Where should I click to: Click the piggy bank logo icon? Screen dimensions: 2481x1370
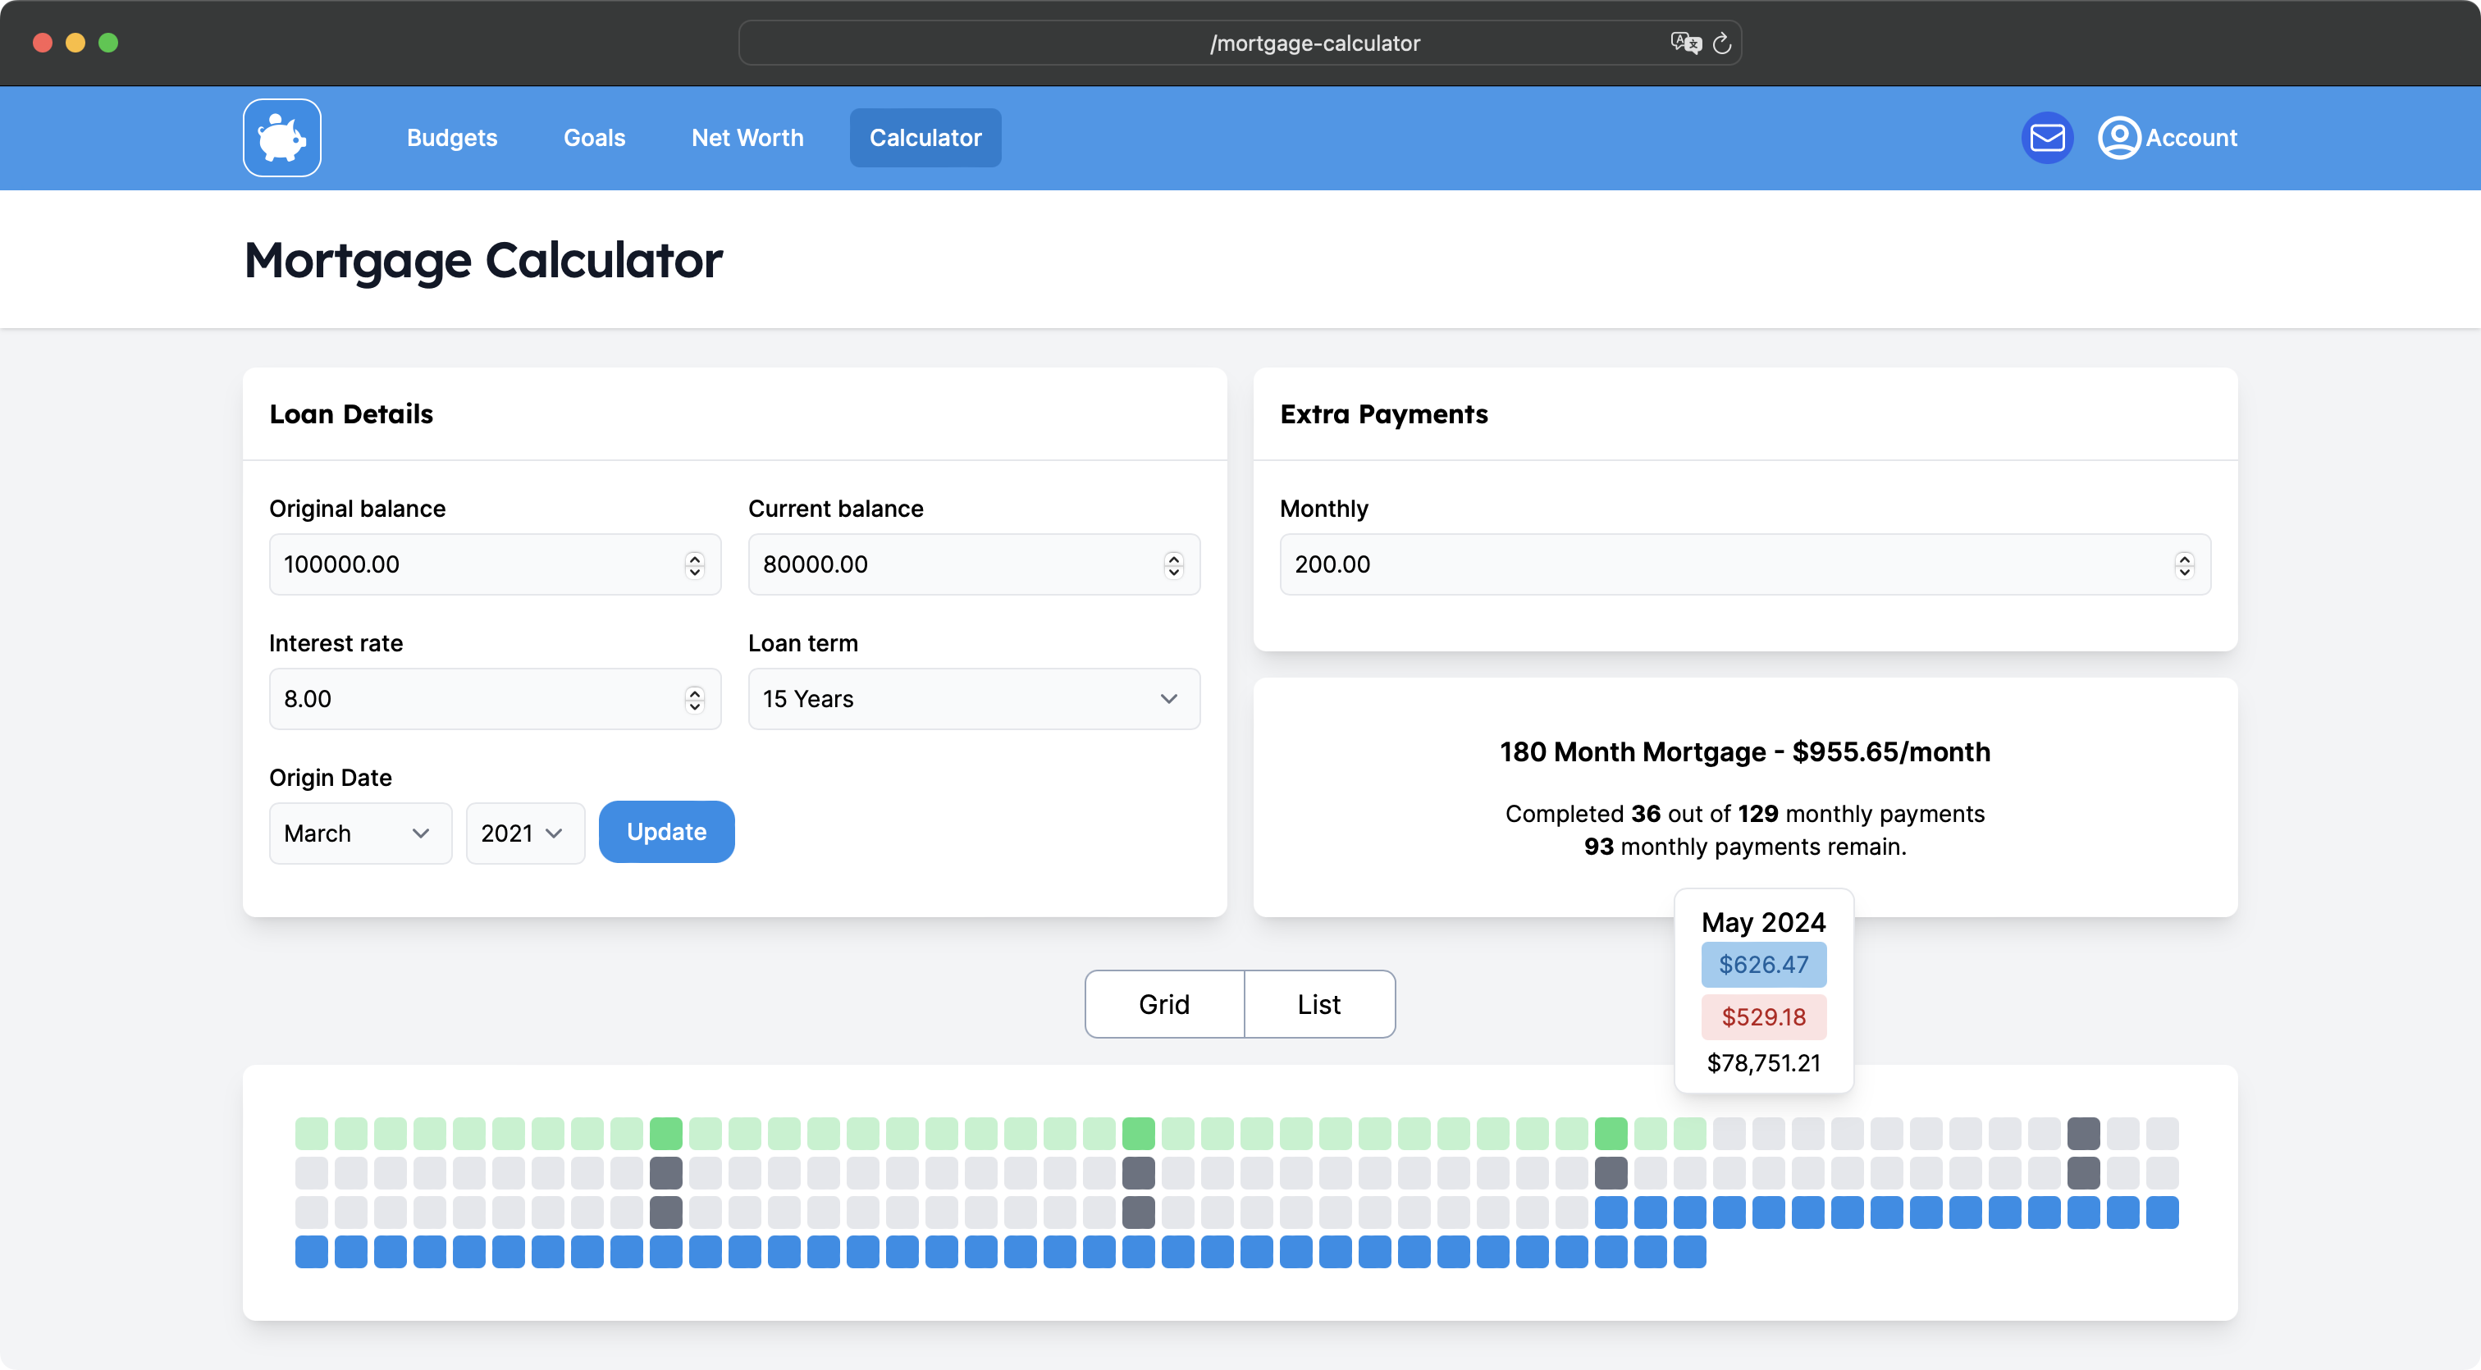(x=281, y=138)
